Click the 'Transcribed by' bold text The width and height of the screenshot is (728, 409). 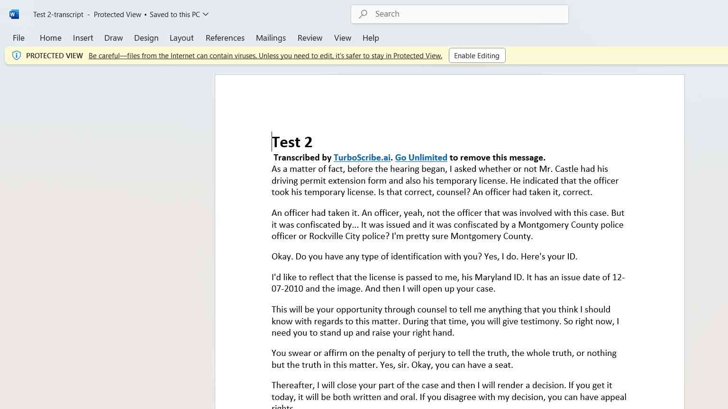coord(302,158)
